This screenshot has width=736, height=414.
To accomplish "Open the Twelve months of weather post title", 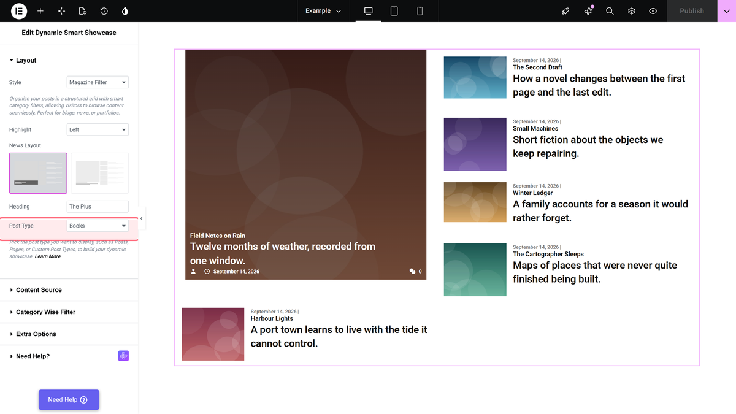I will click(283, 253).
